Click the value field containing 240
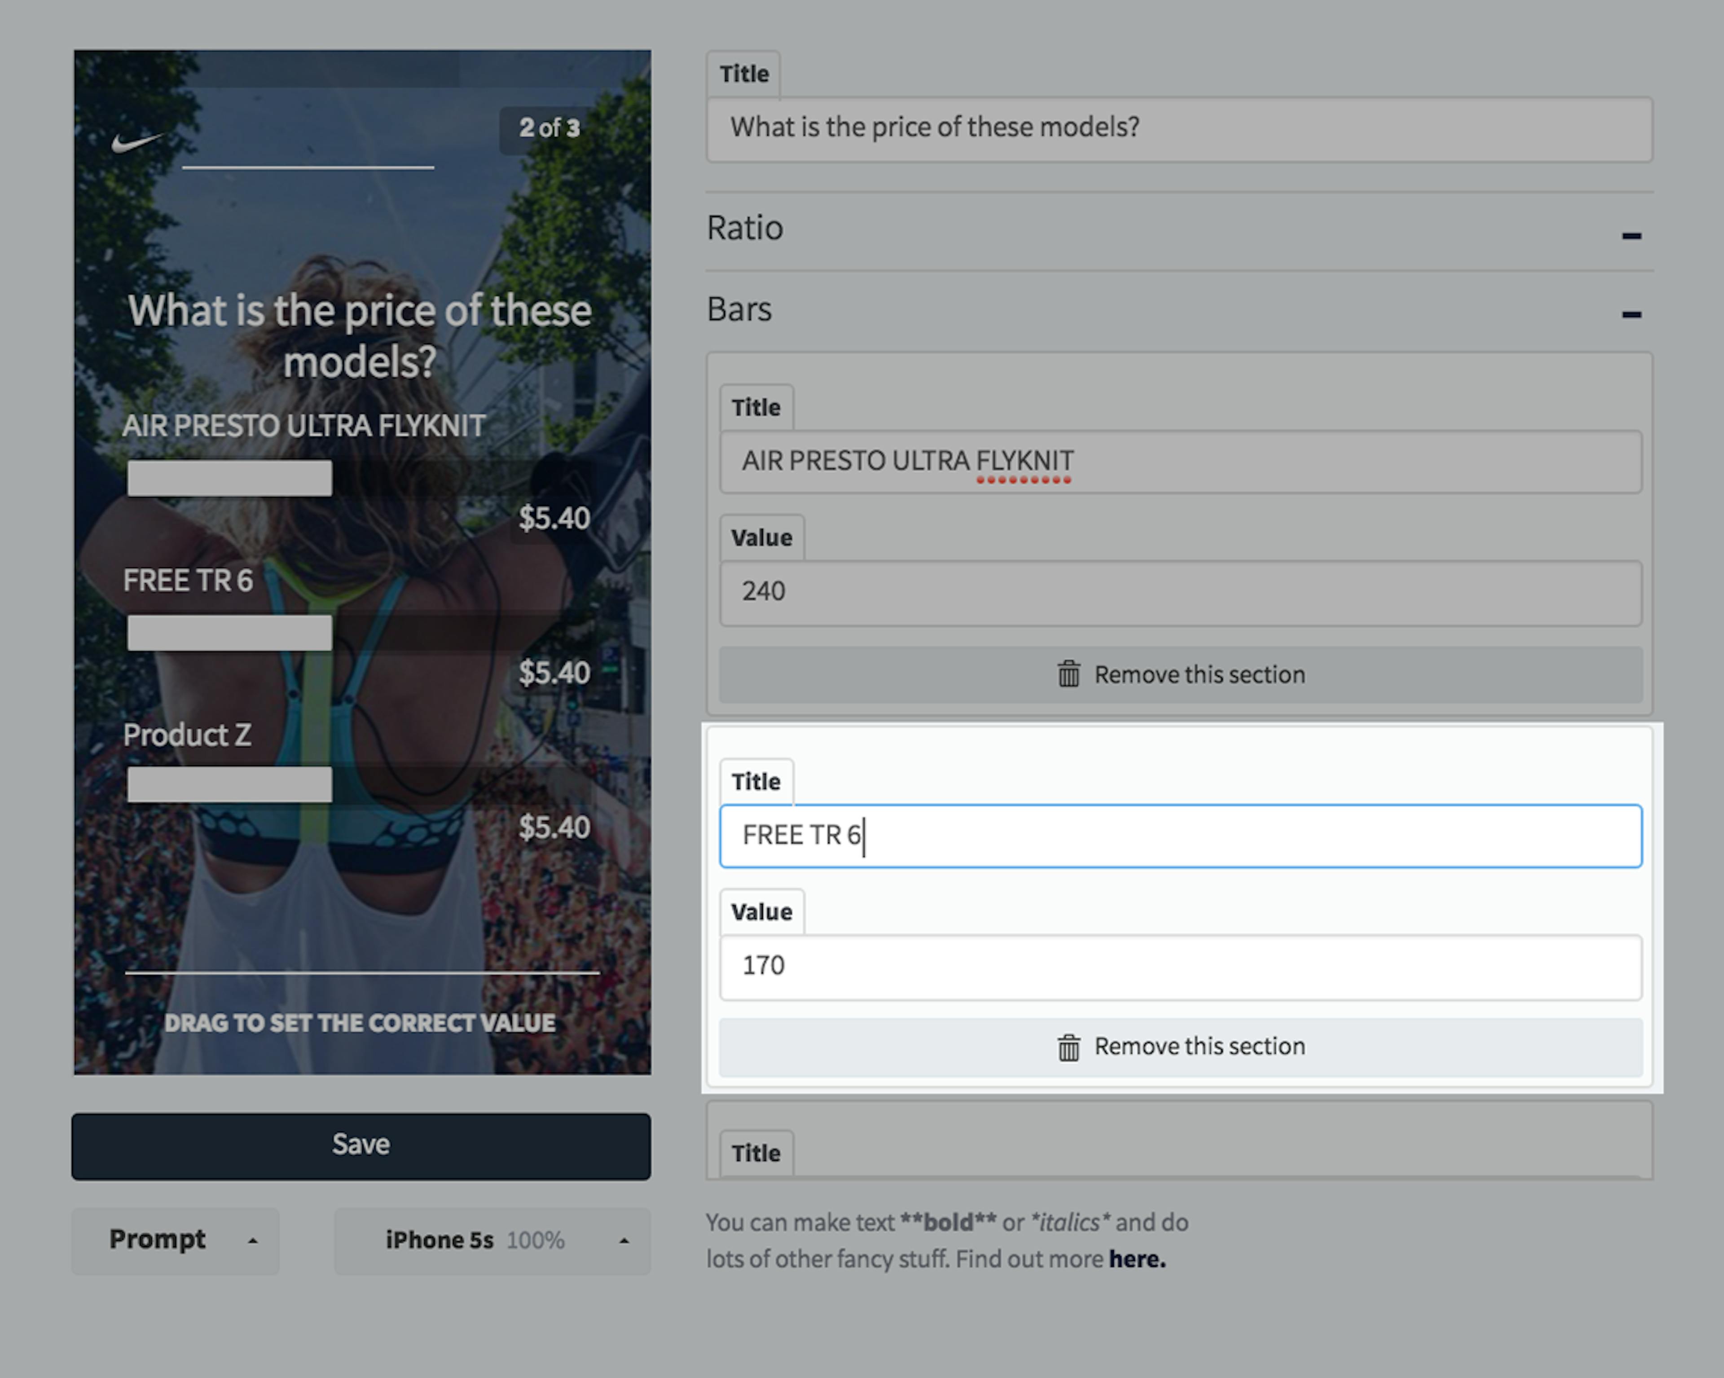1724x1378 pixels. [x=1180, y=593]
